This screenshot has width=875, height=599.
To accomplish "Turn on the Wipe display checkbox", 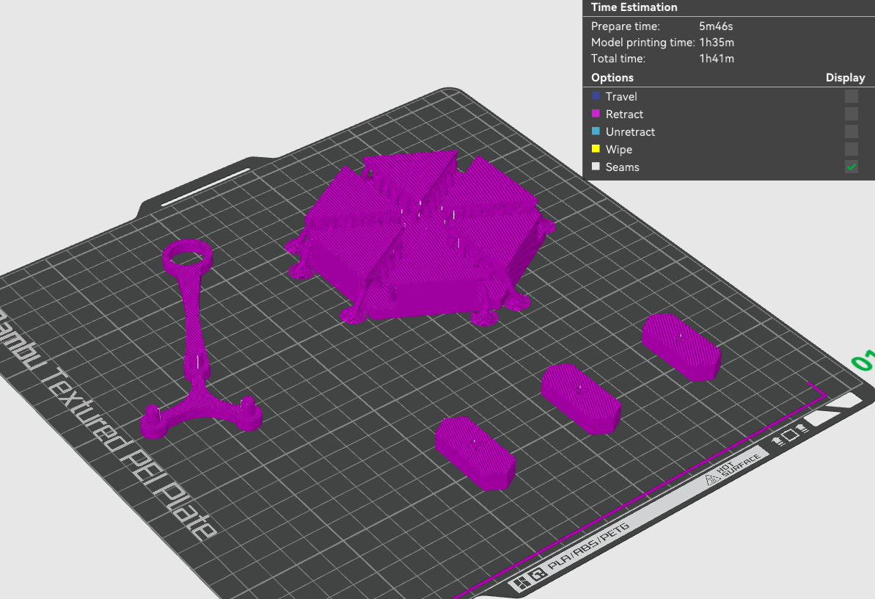I will (x=851, y=149).
